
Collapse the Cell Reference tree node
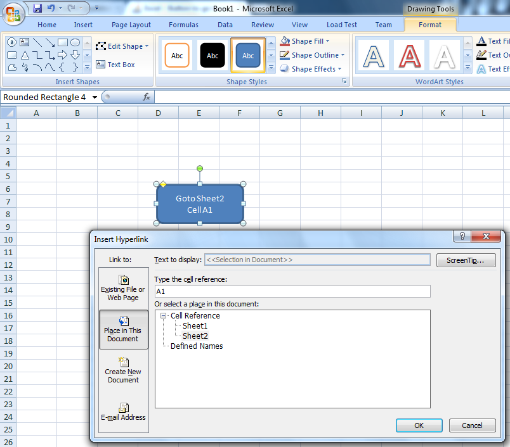pyautogui.click(x=164, y=316)
